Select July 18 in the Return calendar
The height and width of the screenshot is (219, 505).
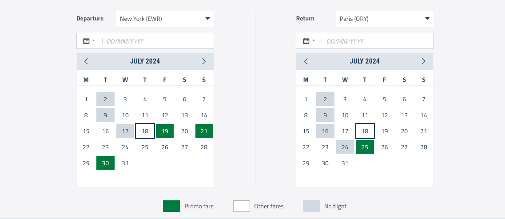click(365, 131)
